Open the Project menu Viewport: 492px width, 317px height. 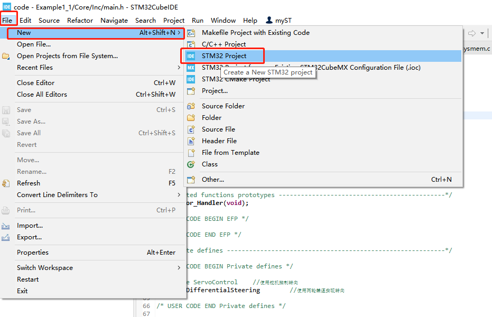click(174, 21)
